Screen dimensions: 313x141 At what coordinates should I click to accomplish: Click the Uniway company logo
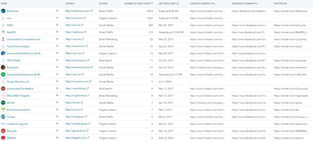[x=3, y=117]
